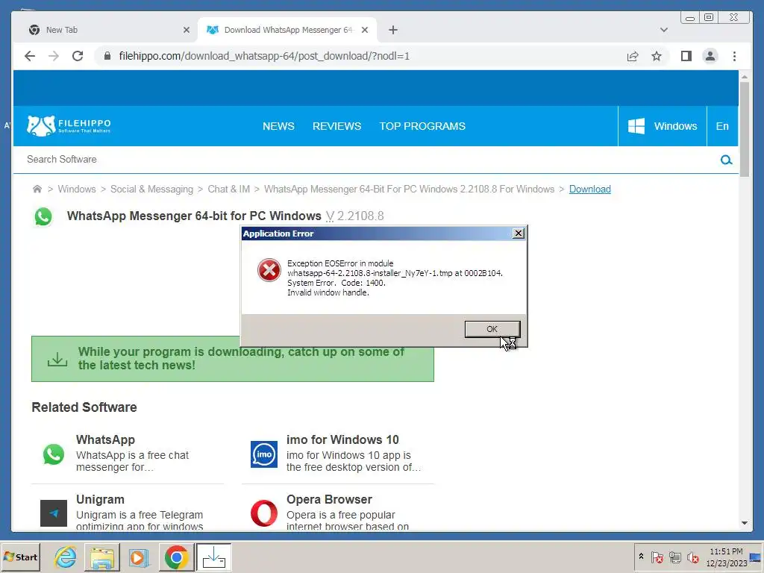Click the browser forward arrow
The width and height of the screenshot is (764, 573).
(54, 56)
